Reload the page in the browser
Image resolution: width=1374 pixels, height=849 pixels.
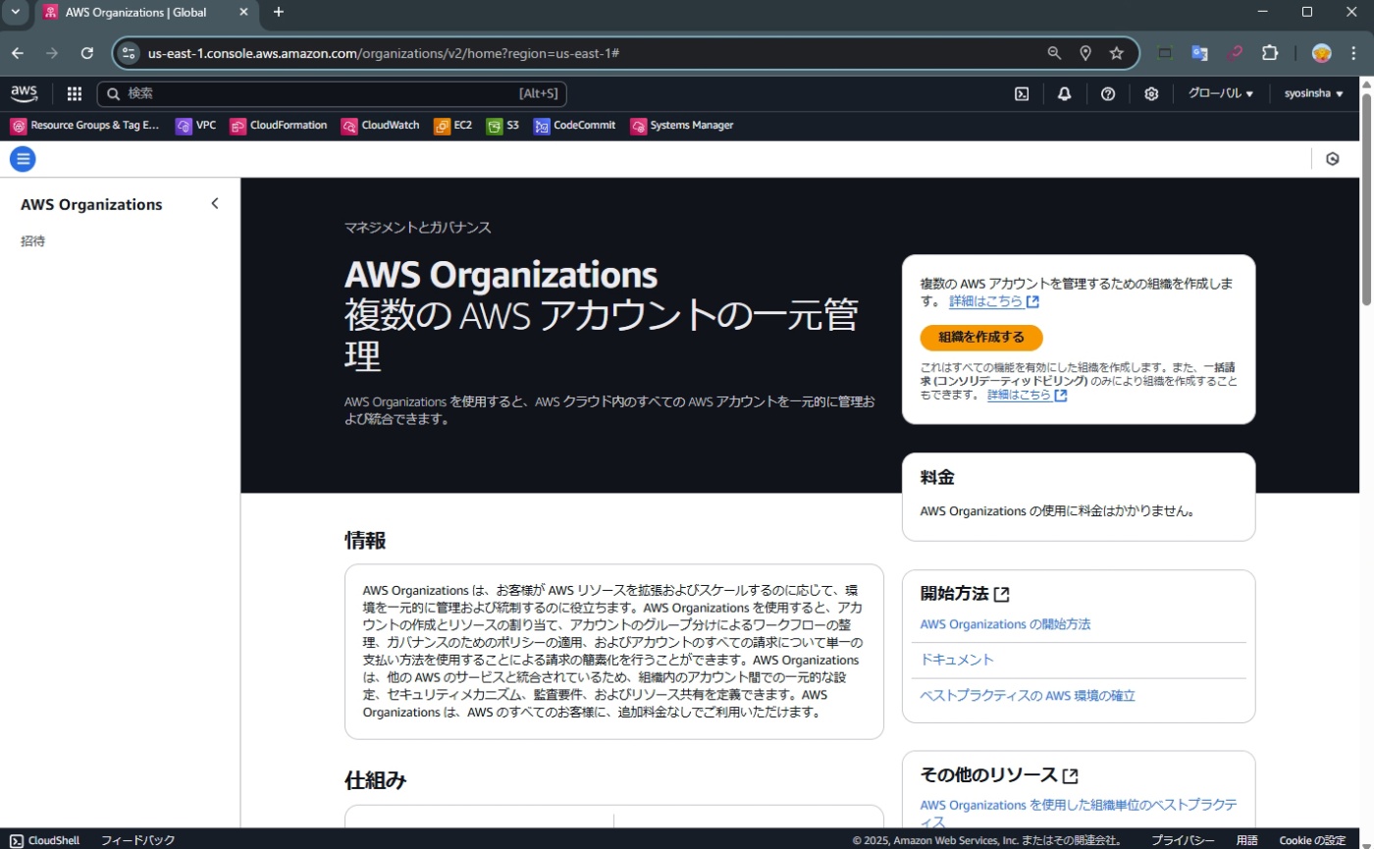click(86, 53)
